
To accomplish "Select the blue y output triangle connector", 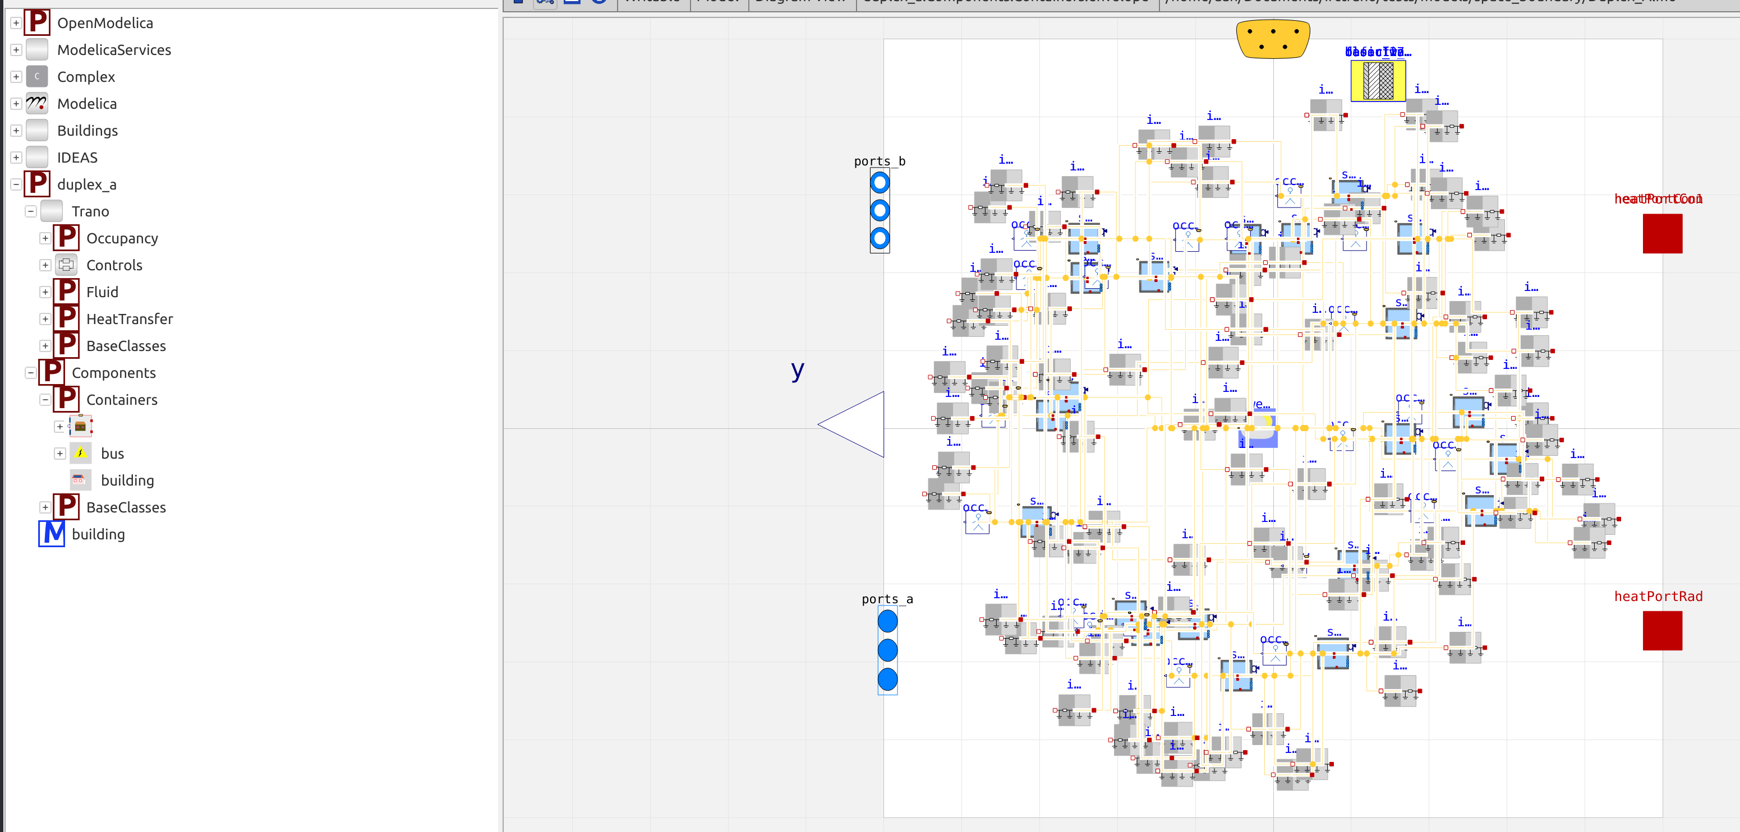I will pyautogui.click(x=850, y=424).
